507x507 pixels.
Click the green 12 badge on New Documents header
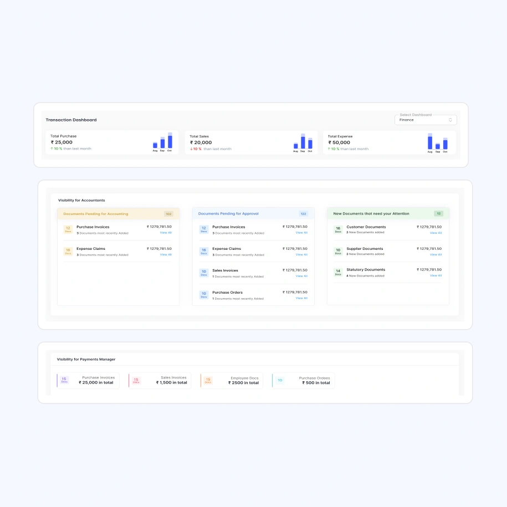pyautogui.click(x=438, y=213)
